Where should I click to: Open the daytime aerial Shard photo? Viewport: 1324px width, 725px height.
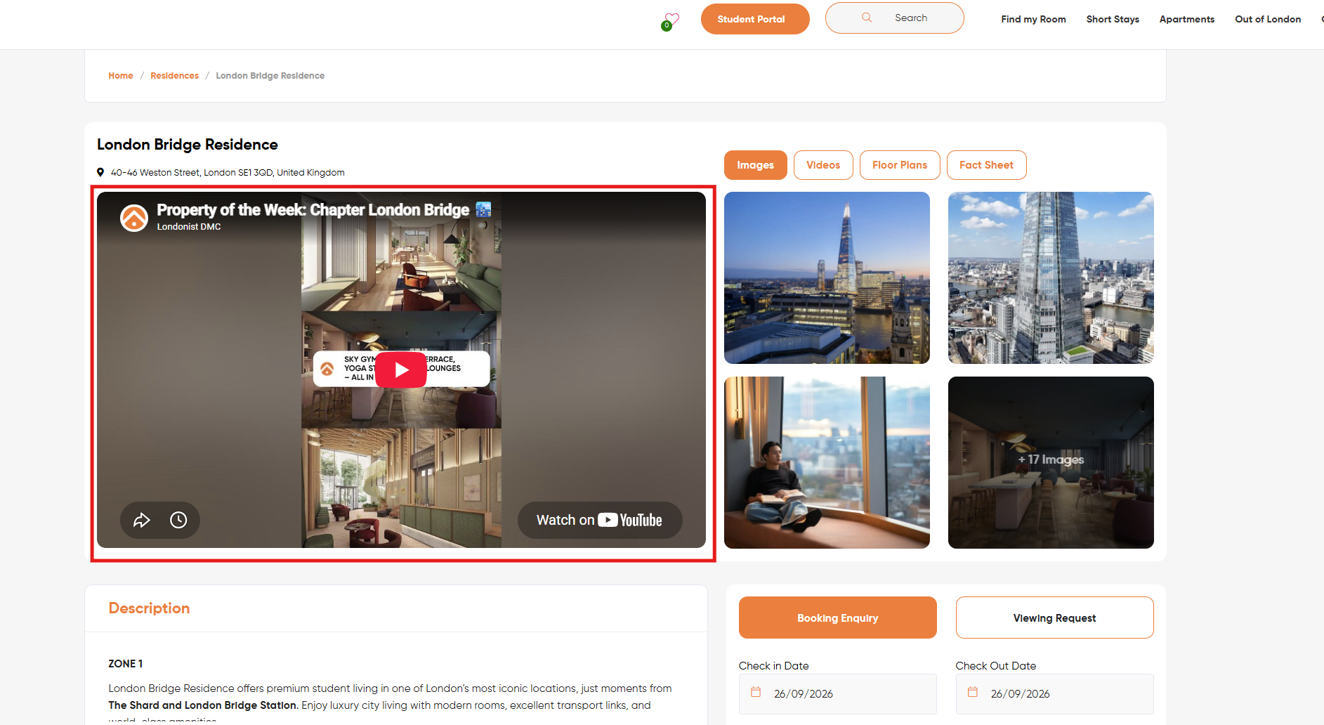pos(1051,277)
